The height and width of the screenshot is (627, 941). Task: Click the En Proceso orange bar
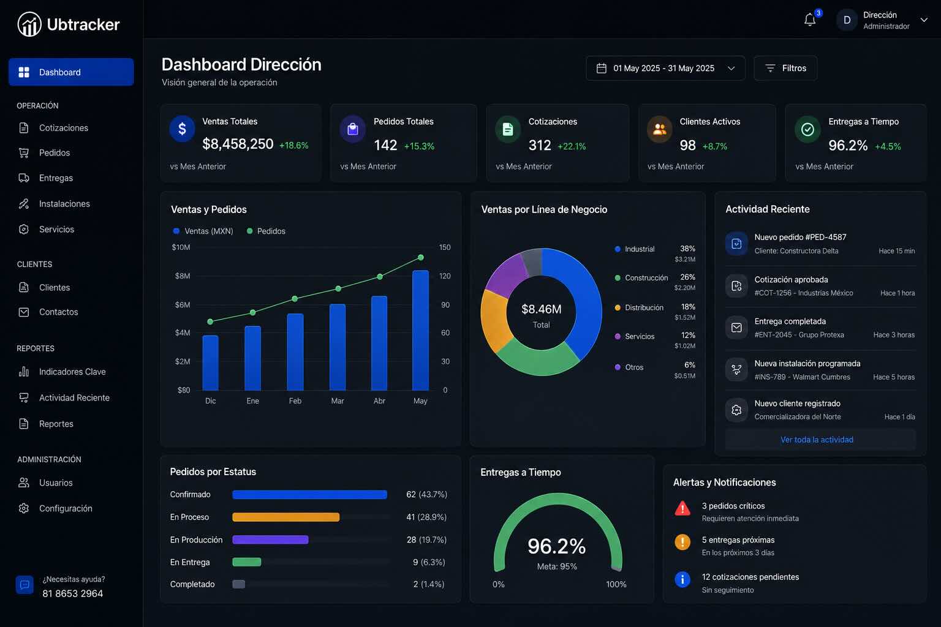[x=285, y=517]
